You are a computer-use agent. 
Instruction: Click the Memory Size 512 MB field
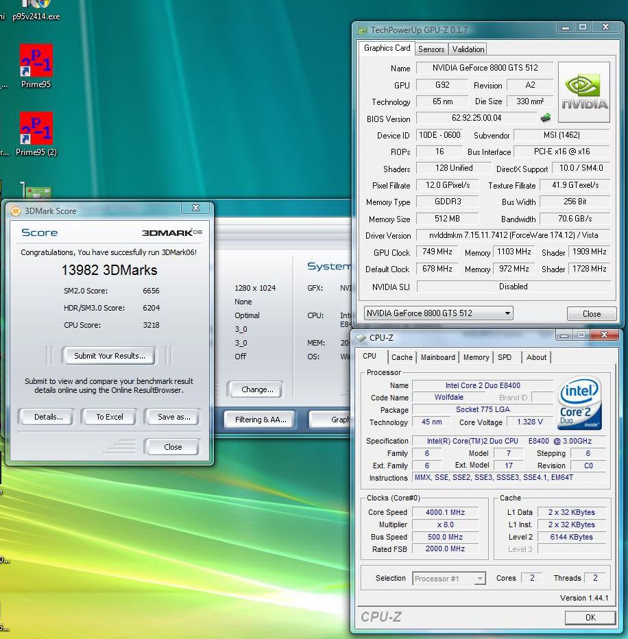[x=447, y=219]
